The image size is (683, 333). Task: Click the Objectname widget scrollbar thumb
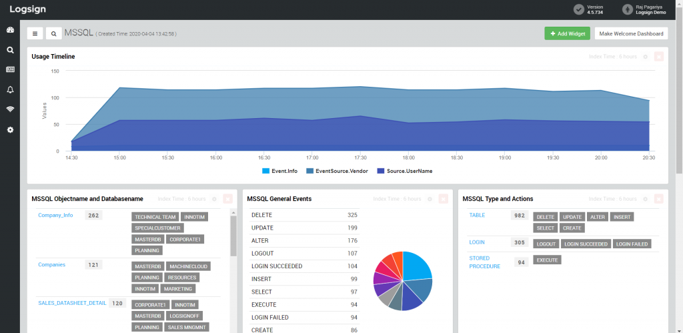point(233,236)
